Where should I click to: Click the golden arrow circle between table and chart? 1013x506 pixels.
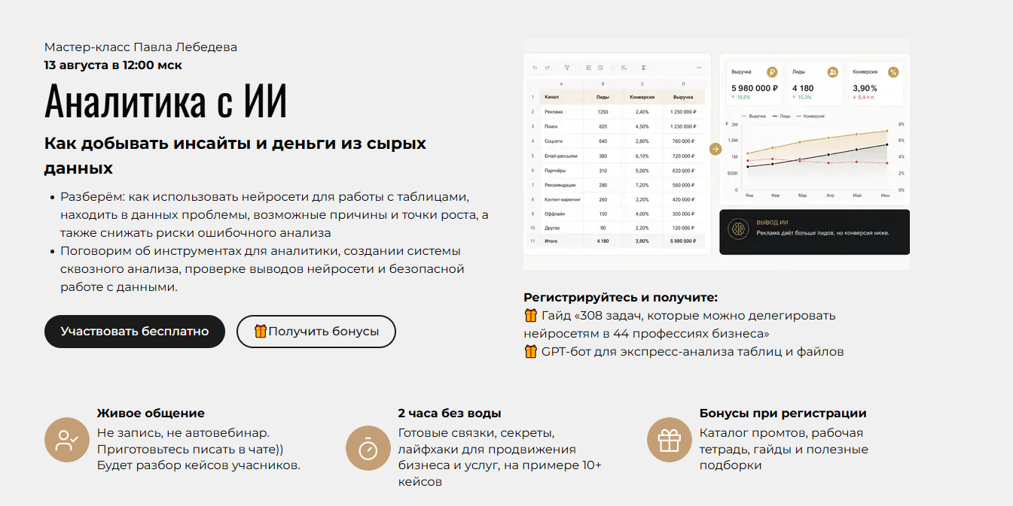tap(716, 150)
